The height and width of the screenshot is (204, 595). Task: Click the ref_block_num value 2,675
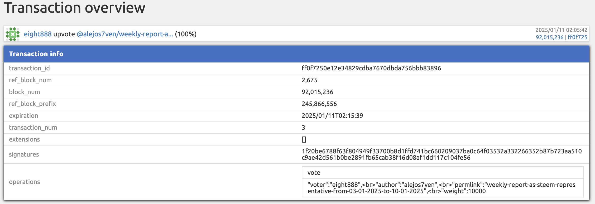(309, 80)
